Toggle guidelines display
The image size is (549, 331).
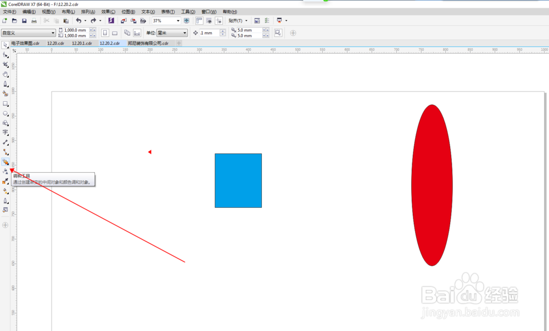(x=219, y=21)
